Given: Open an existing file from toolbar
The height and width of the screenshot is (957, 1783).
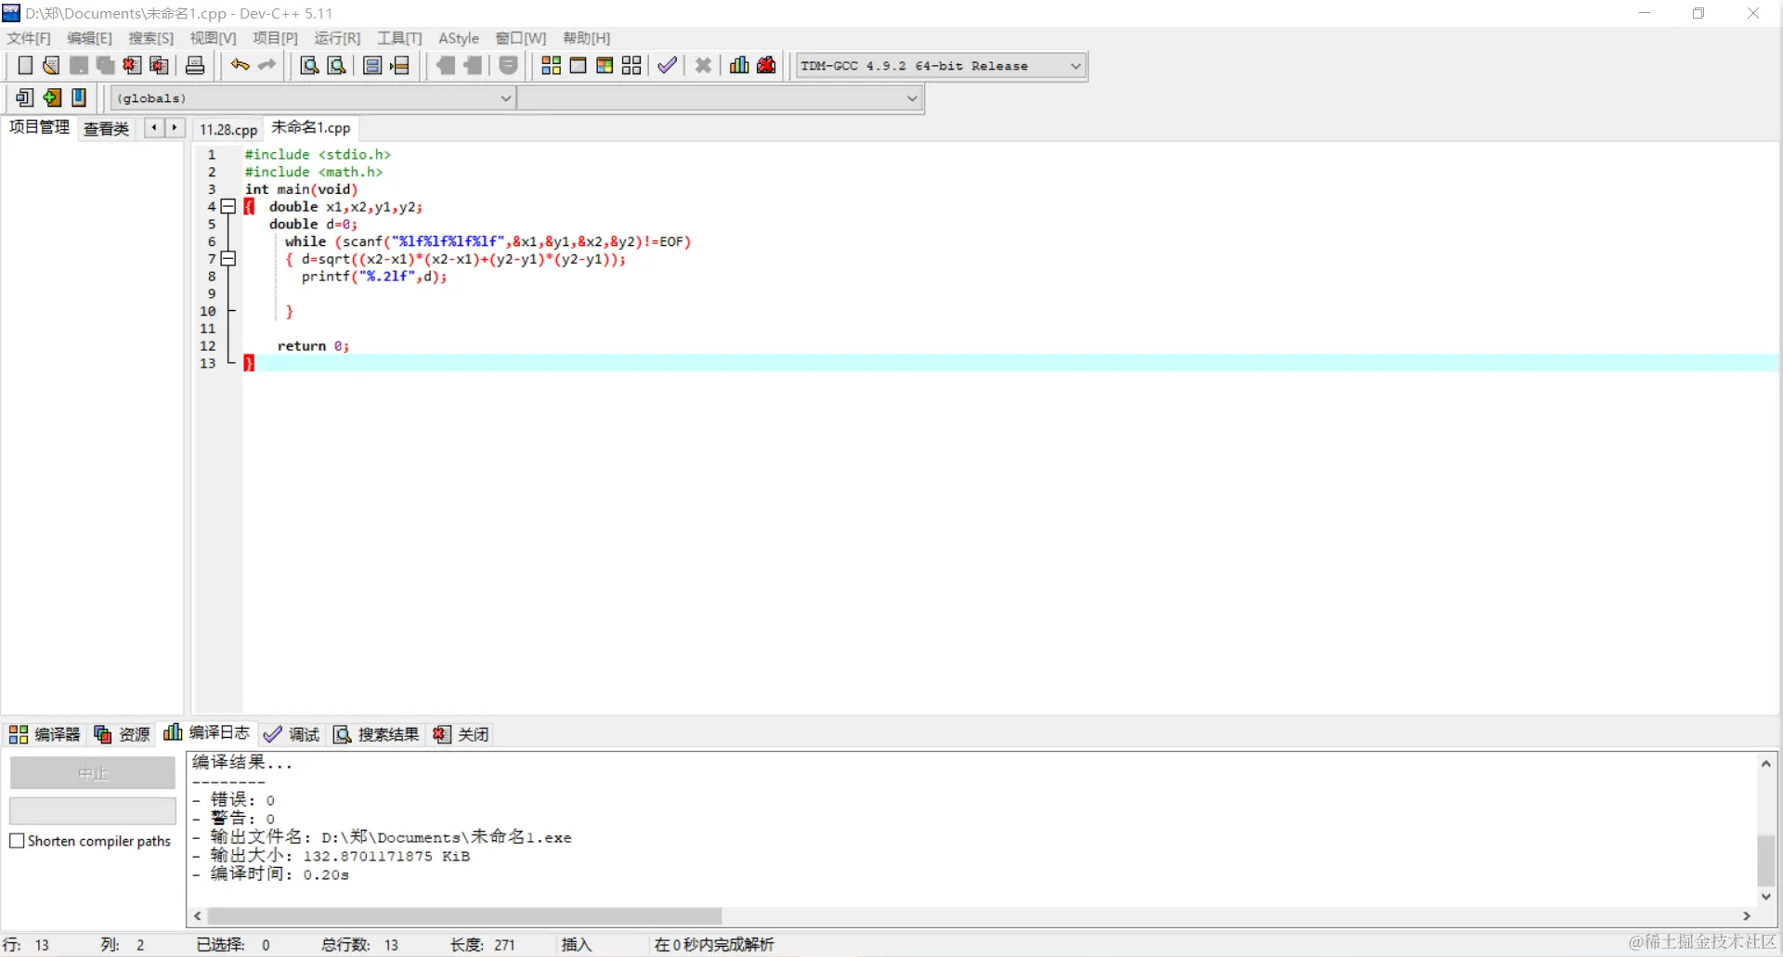Looking at the screenshot, I should pyautogui.click(x=51, y=65).
